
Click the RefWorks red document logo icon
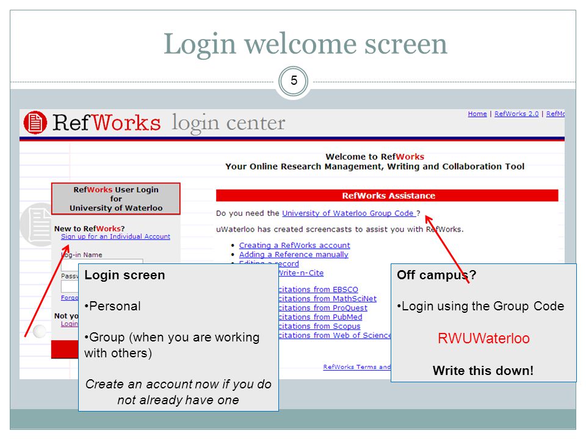35,123
